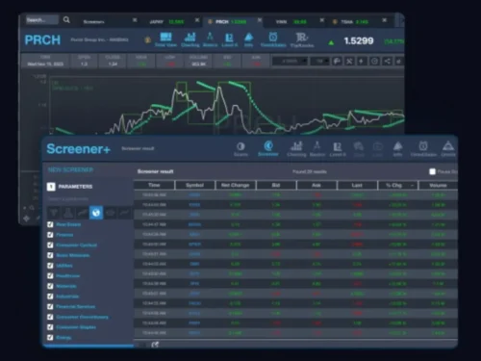This screenshot has width=481, height=361.
Task: Select the highlighted Screener icon in Screener+ toolbar
Action: pyautogui.click(x=268, y=148)
